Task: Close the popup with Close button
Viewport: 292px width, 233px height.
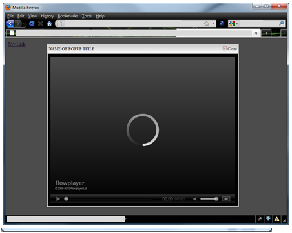Action: tap(230, 49)
